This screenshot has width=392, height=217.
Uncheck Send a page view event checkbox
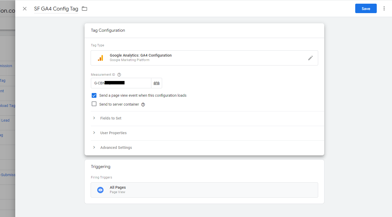point(94,95)
